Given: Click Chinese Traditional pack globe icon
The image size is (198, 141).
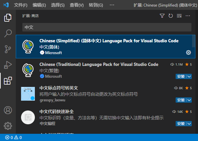Looking at the screenshot, I should [28, 70].
